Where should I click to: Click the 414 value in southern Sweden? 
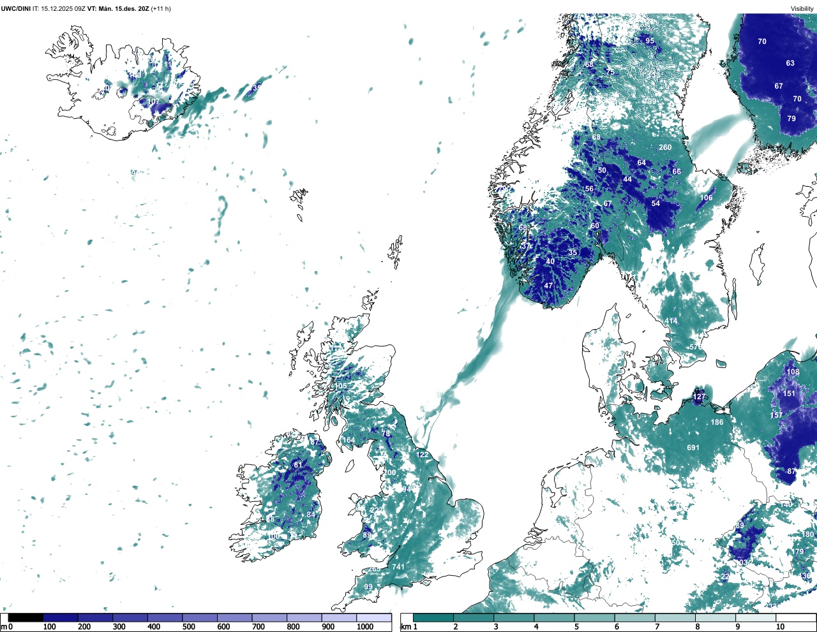pos(671,321)
